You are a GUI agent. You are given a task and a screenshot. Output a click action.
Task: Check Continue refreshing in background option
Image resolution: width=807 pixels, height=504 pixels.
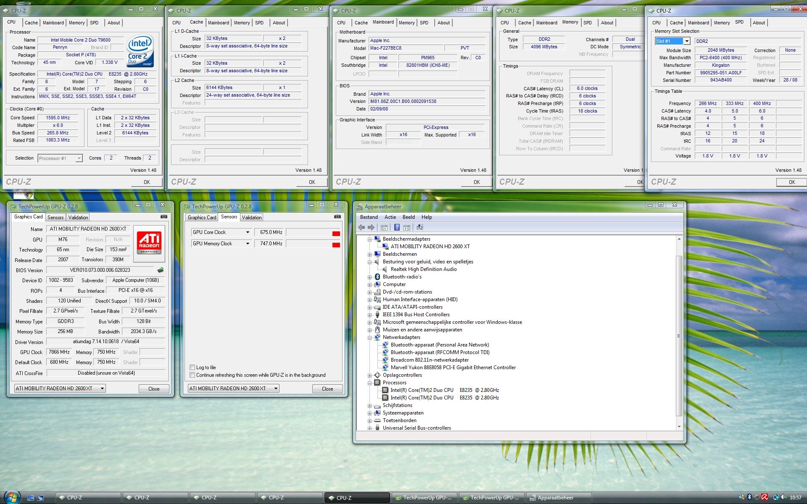click(x=193, y=375)
